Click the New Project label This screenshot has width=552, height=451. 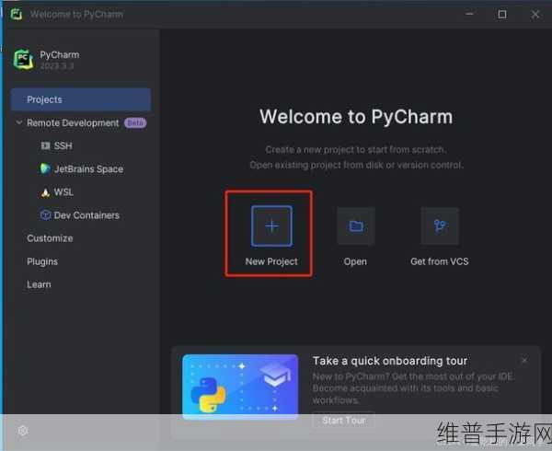pos(271,261)
